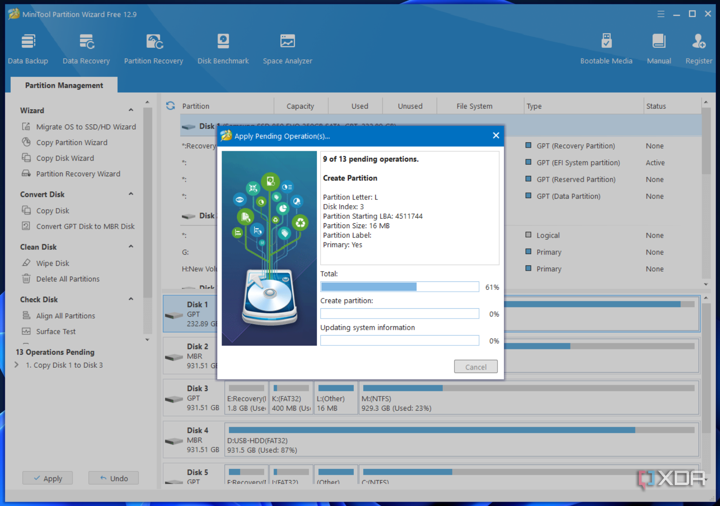Screen dimensions: 720x506
Task: Select the Partition Management tab
Action: [64, 85]
